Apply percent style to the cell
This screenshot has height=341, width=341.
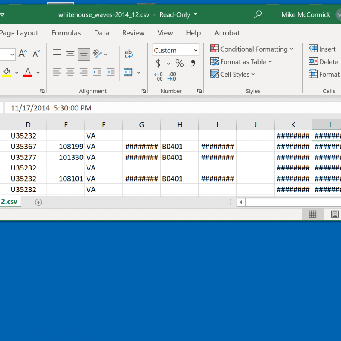(x=179, y=64)
